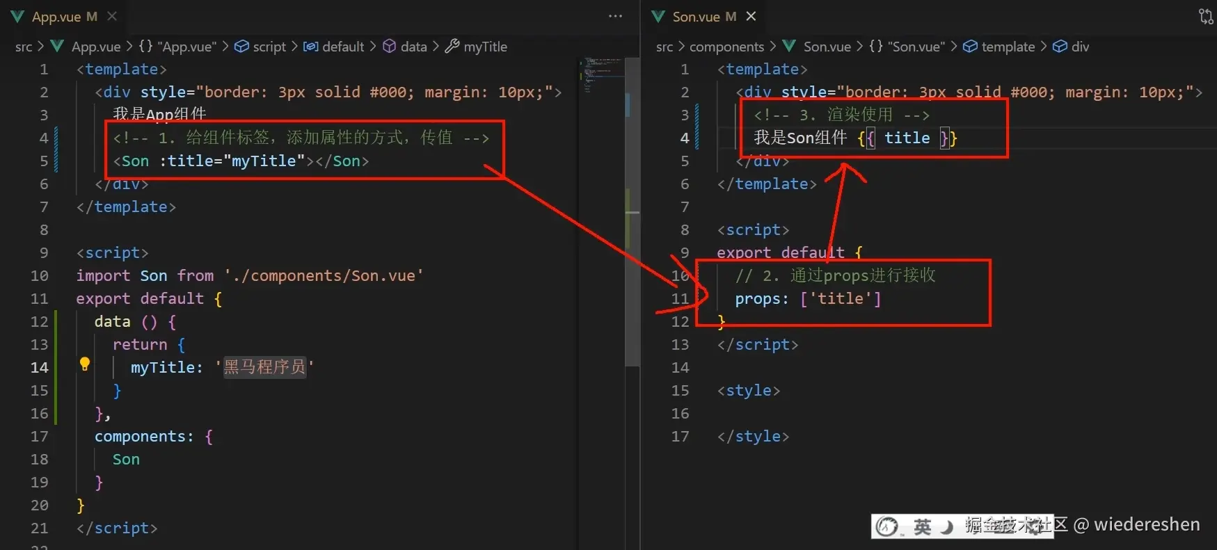Click the wrench icon before myTitle breadcrumb
1217x550 pixels.
click(x=452, y=47)
